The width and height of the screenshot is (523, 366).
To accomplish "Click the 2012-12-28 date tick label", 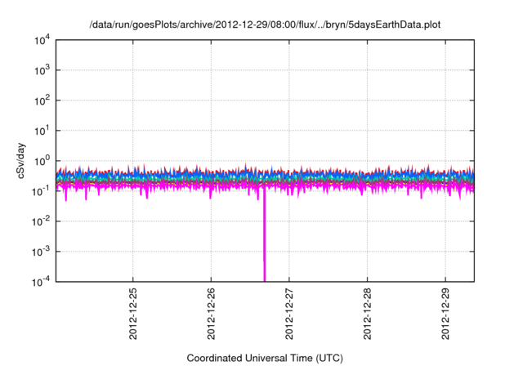I will coord(367,314).
